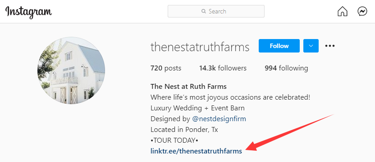View the barn profile picture
The width and height of the screenshot is (375, 162).
pyautogui.click(x=71, y=70)
